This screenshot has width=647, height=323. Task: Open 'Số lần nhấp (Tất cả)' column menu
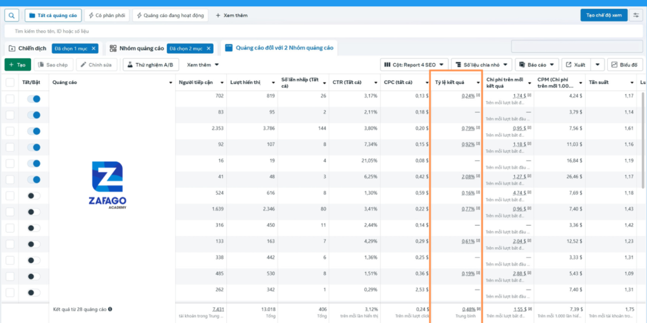tap(324, 83)
